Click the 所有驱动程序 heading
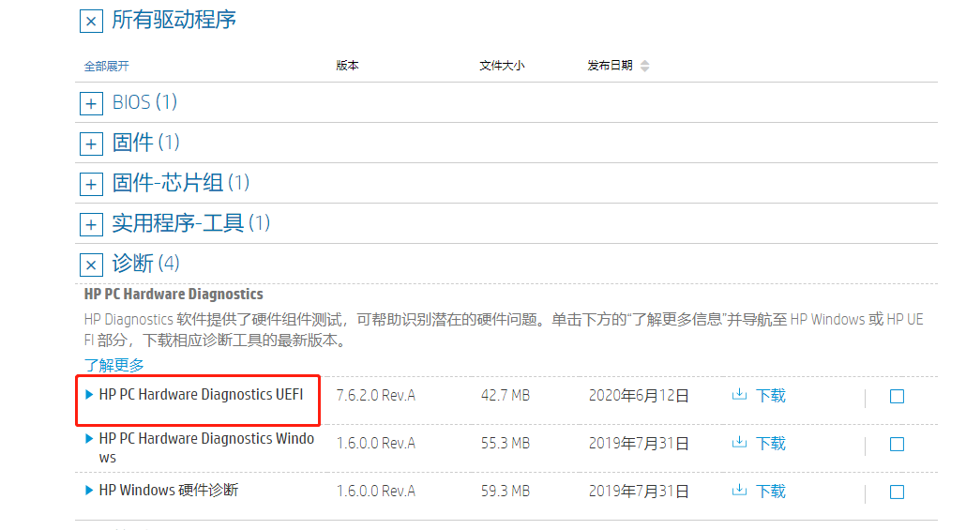The image size is (966, 530). point(174,20)
